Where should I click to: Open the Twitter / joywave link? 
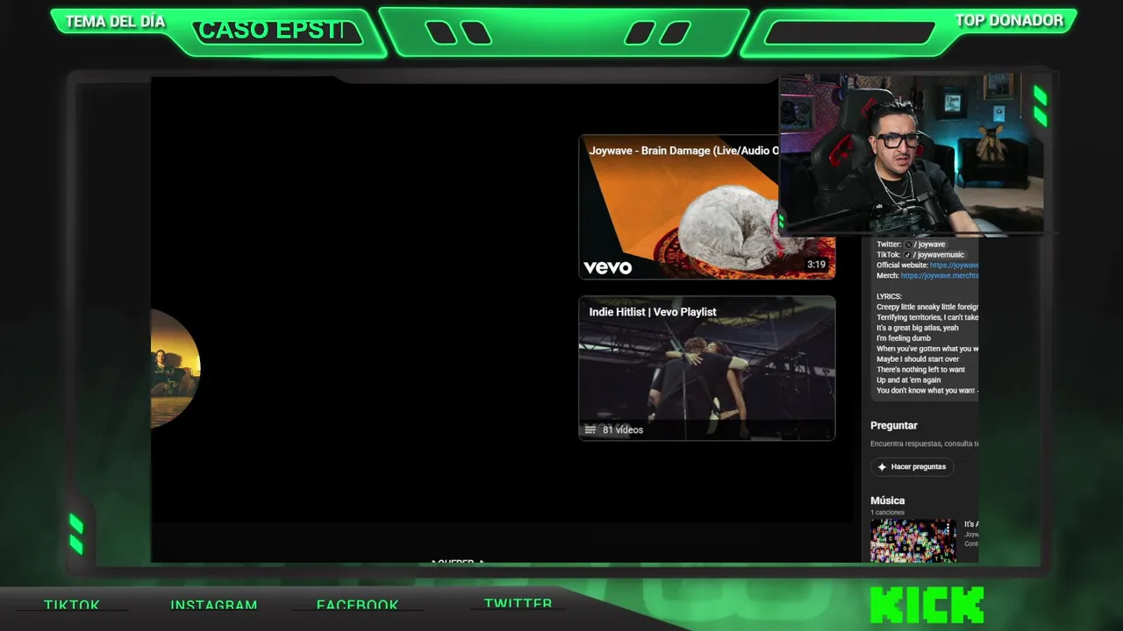pos(925,245)
